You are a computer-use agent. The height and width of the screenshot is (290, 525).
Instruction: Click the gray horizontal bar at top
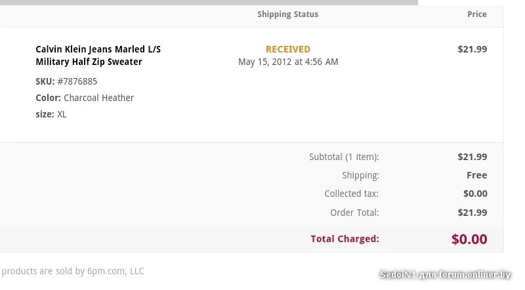(x=209, y=3)
